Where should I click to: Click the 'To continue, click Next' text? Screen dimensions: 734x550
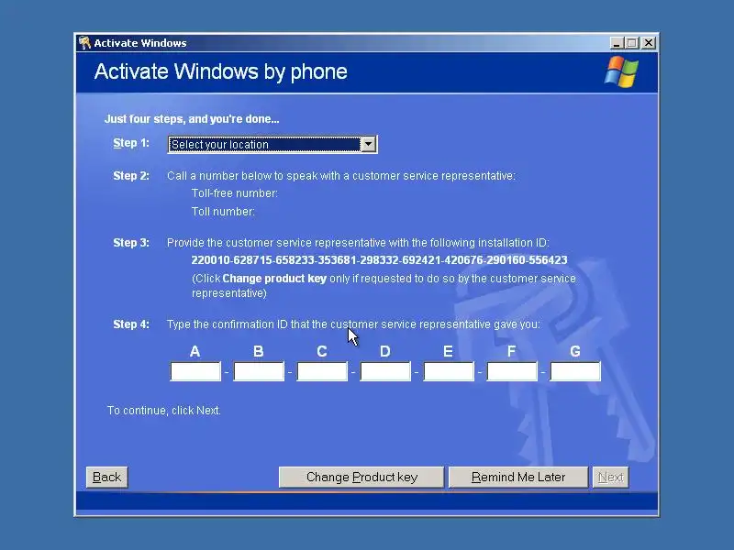[164, 410]
